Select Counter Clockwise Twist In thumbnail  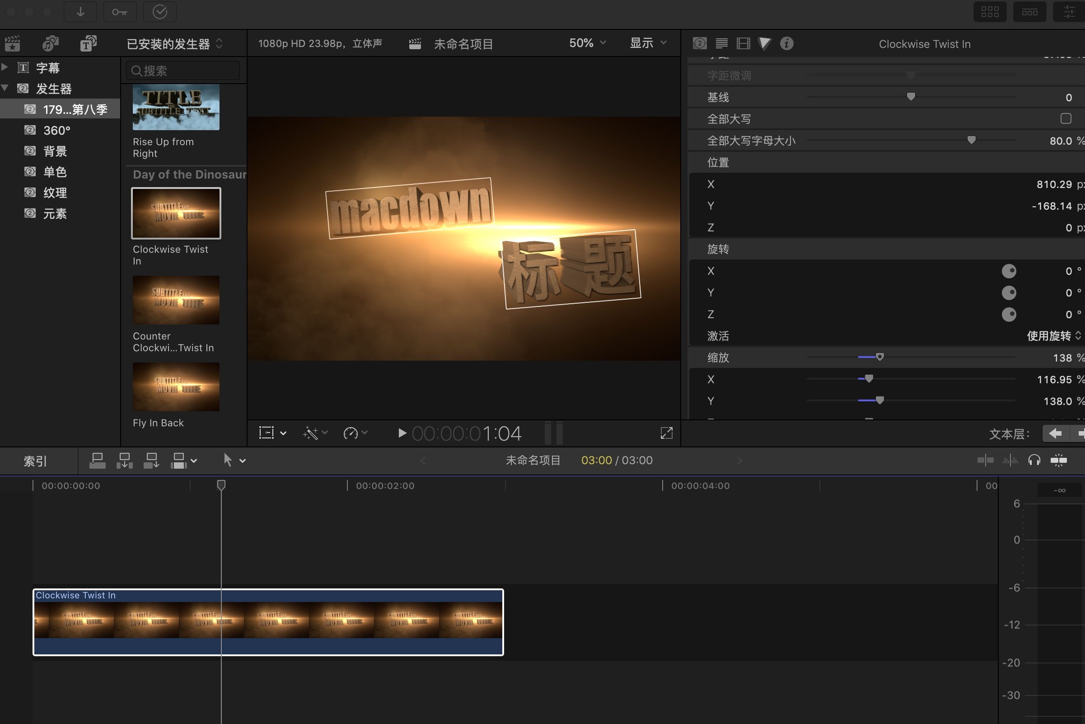[176, 300]
